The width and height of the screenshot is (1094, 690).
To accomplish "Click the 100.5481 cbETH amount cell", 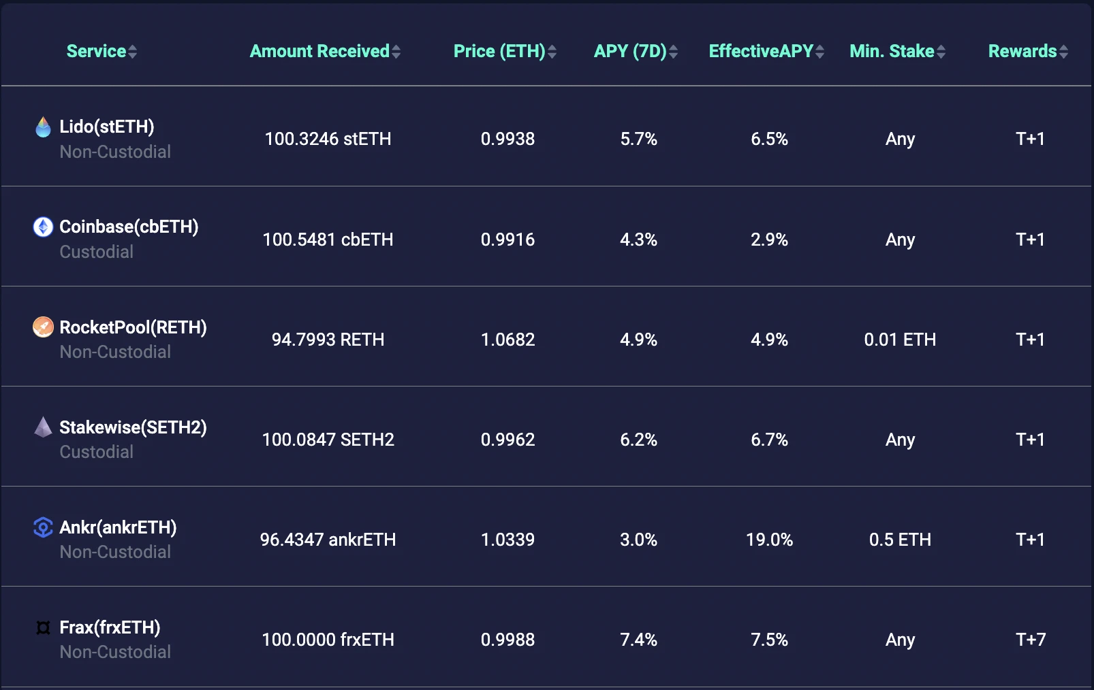I will (328, 240).
